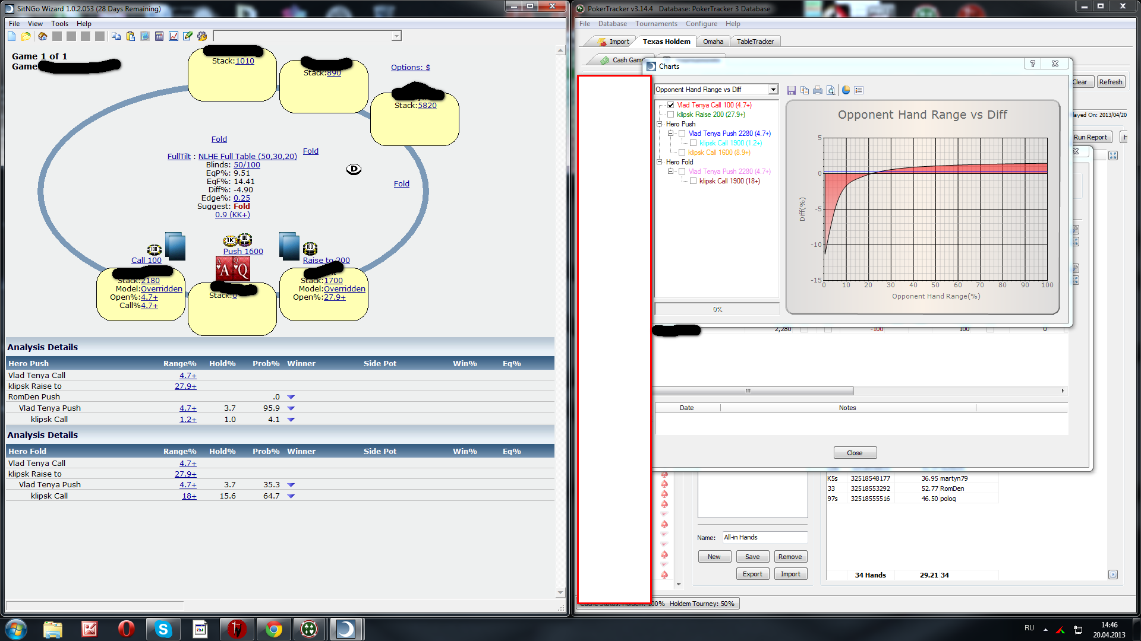Click the Calculator icon in SitNGo Wizard toolbar

[x=159, y=36]
